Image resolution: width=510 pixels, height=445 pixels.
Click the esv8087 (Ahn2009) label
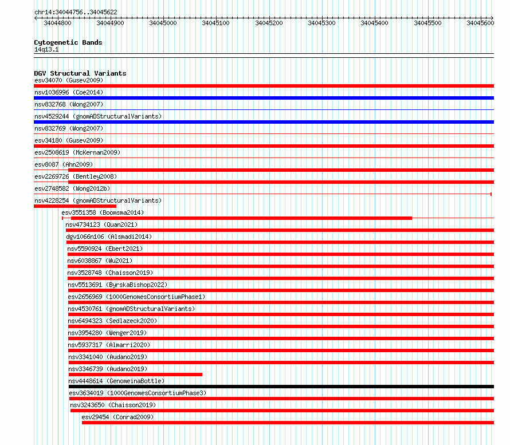tap(64, 164)
